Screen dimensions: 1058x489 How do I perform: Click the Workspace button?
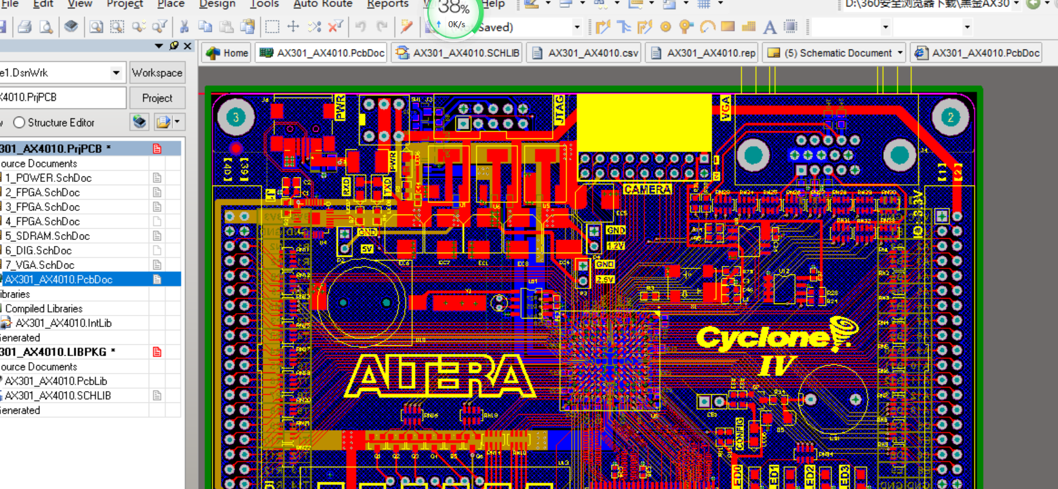[x=157, y=73]
